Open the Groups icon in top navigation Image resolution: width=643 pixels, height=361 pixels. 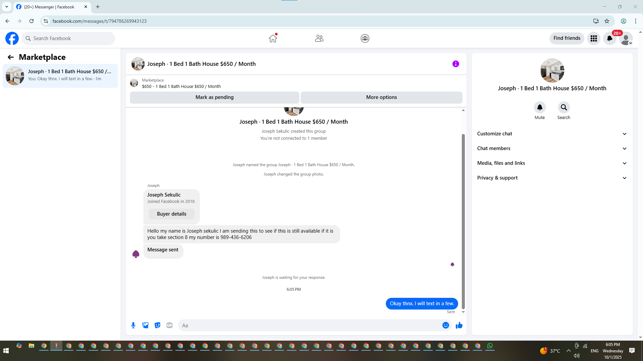coord(365,38)
